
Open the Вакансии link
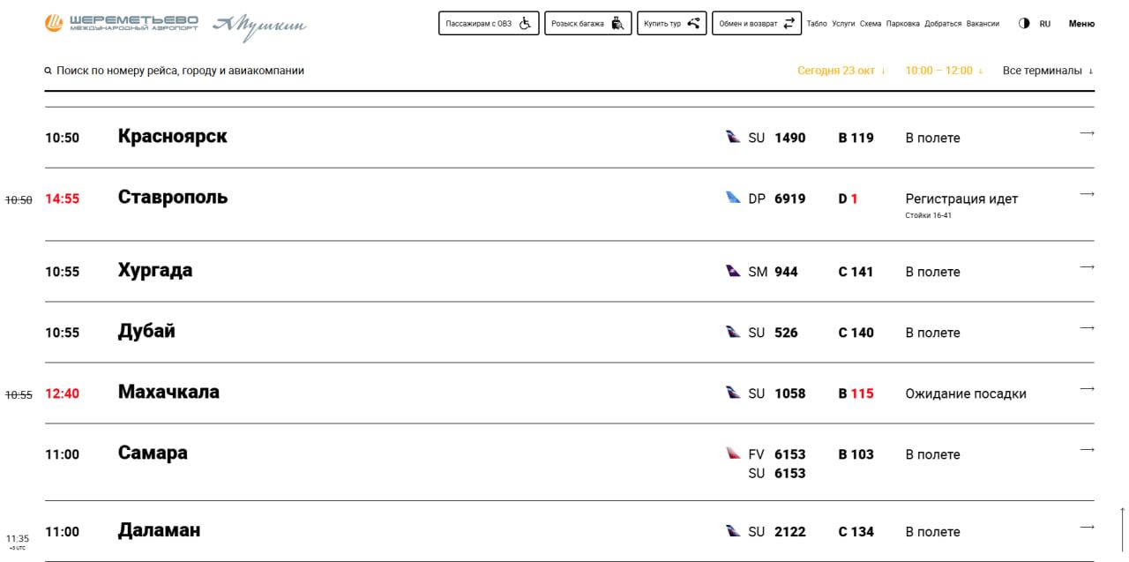click(x=983, y=24)
